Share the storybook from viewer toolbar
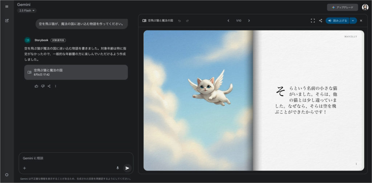 point(320,21)
